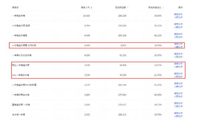199x120 pixels.
Task: Click the product count 283,194
Action: tap(122, 85)
